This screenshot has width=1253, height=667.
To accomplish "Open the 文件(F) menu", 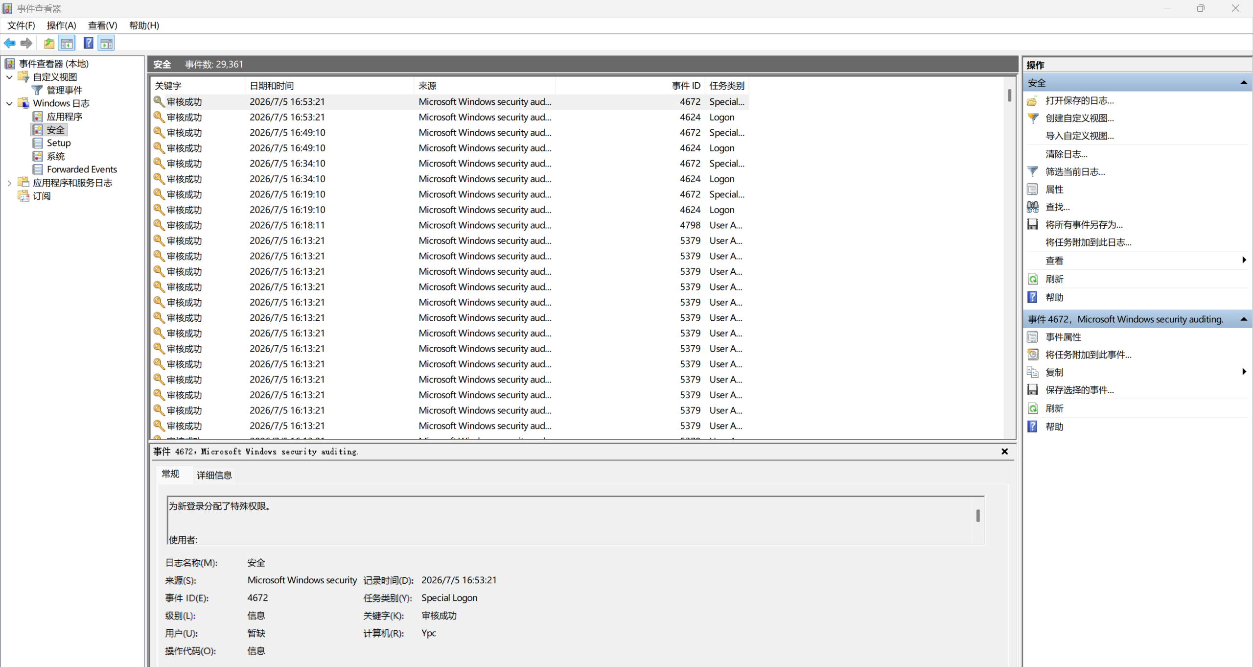I will [x=21, y=25].
